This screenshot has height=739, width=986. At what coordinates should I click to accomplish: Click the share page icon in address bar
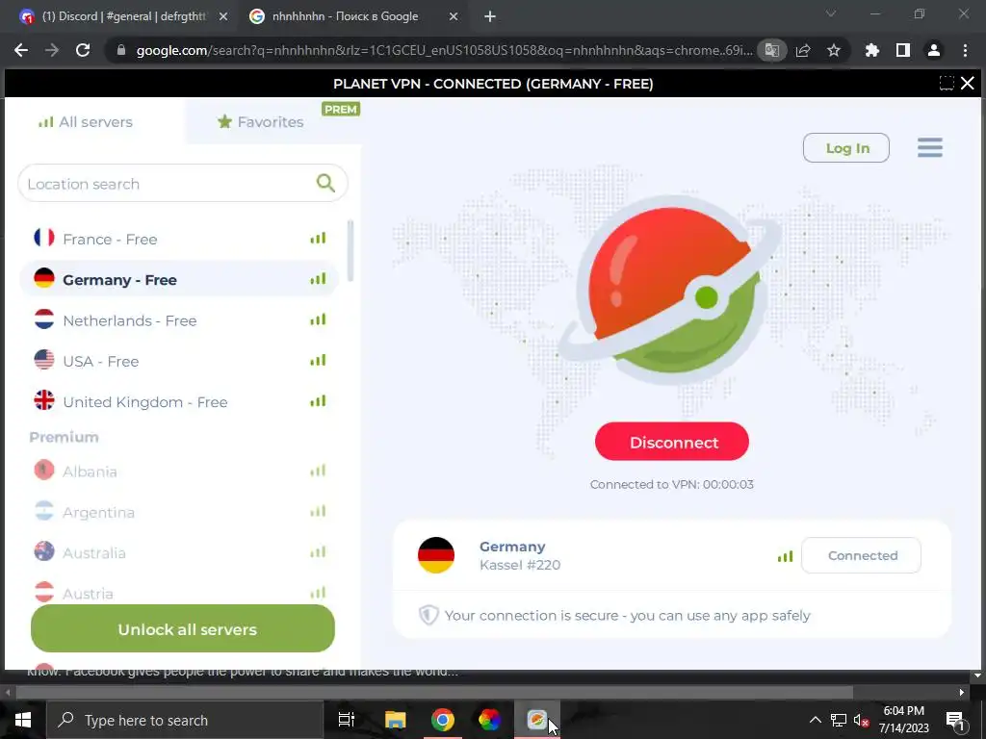pyautogui.click(x=803, y=50)
